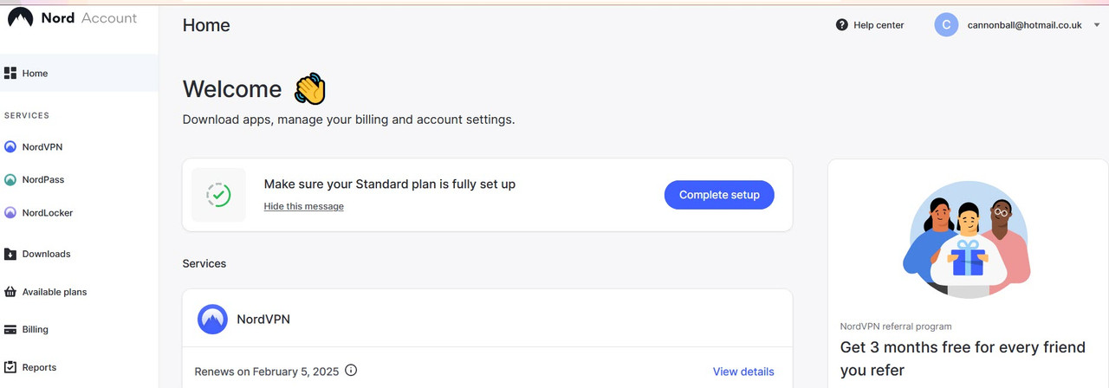Click the Hide this message link
1109x388 pixels.
[303, 207]
